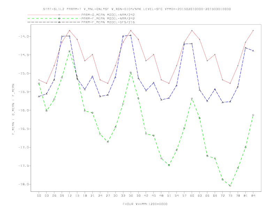Click x-axis tick label 00
The image size is (276, 213).
(x=39, y=196)
